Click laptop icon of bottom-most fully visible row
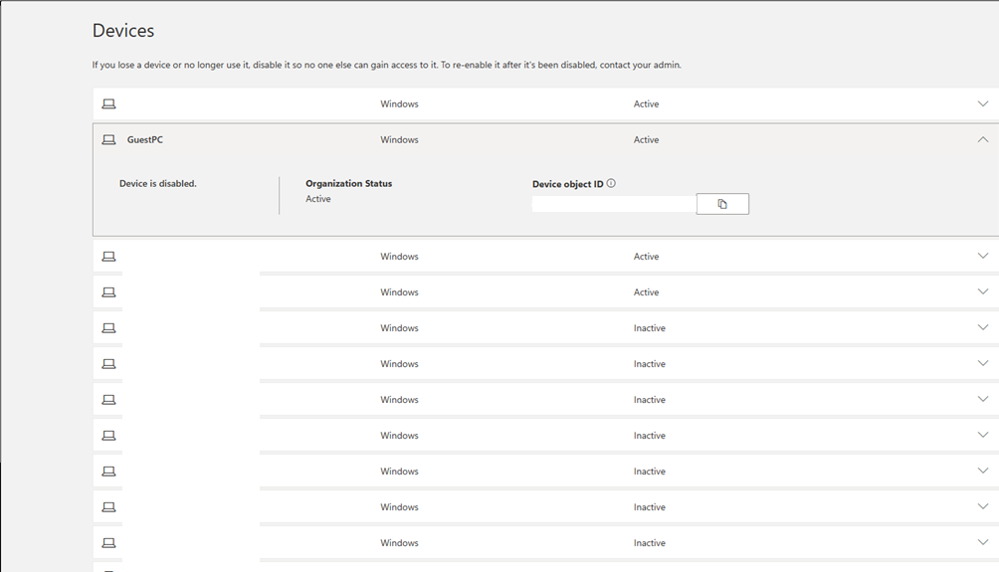Image resolution: width=999 pixels, height=572 pixels. tap(108, 543)
